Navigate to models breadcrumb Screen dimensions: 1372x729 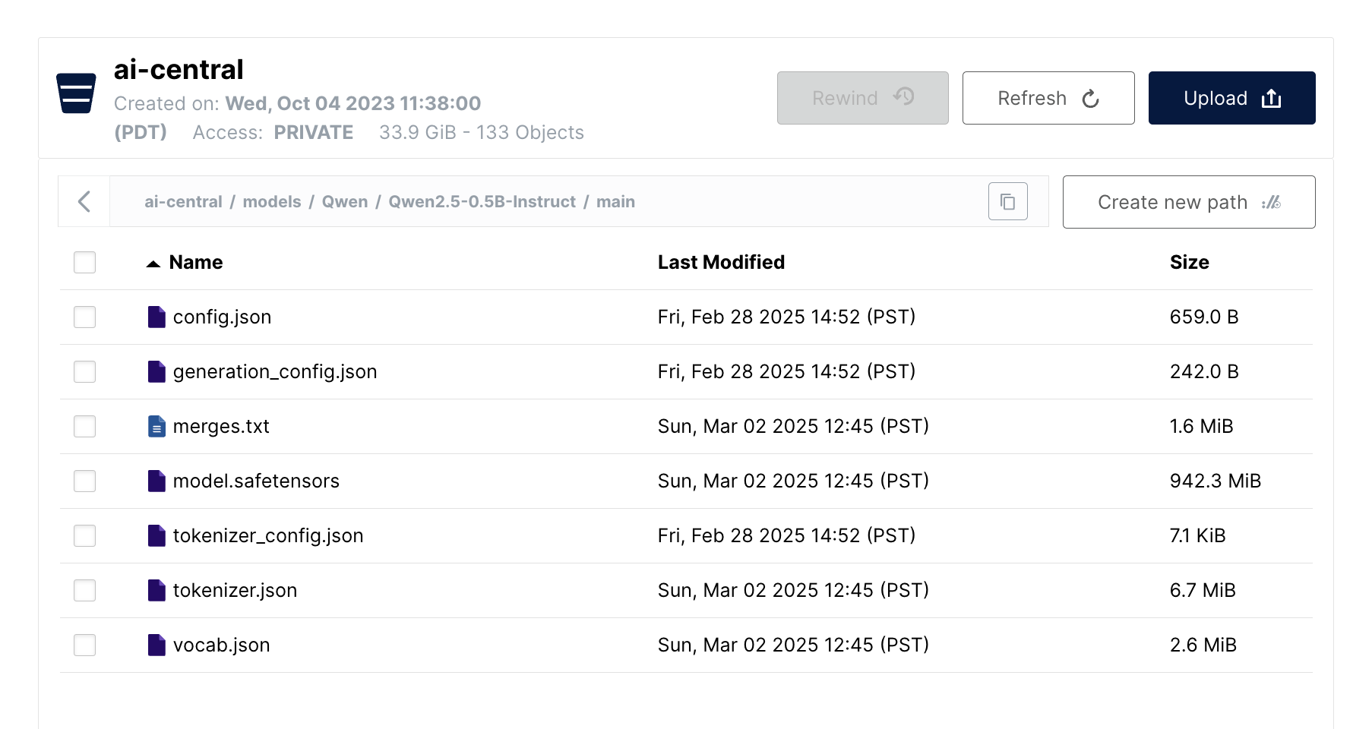click(272, 201)
